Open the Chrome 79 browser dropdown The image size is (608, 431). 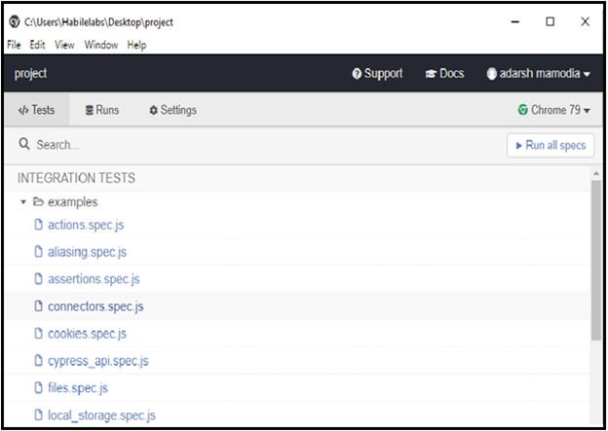click(554, 110)
